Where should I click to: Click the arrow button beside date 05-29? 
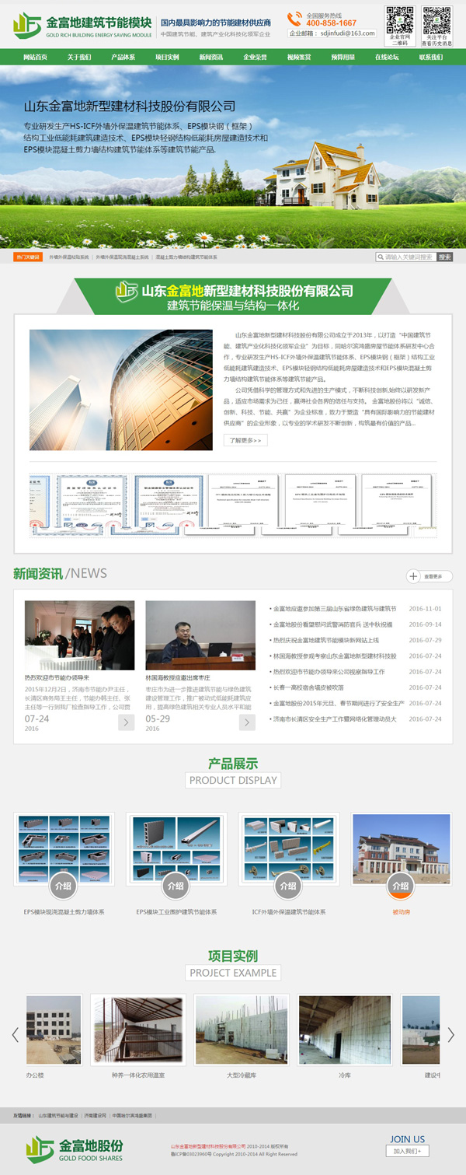click(247, 722)
